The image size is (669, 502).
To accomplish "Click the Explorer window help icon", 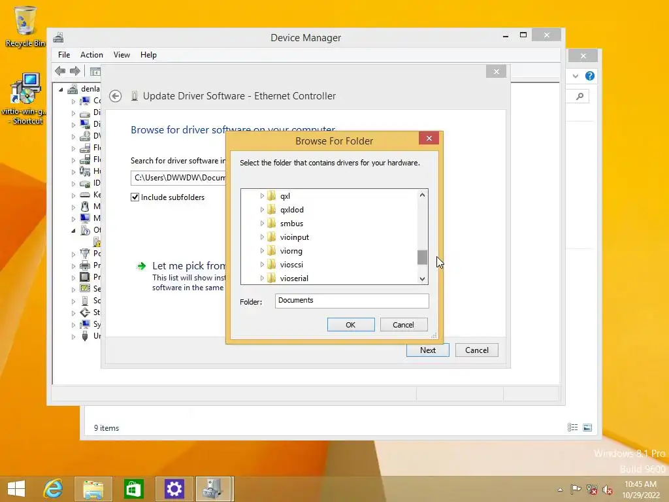I will point(590,76).
